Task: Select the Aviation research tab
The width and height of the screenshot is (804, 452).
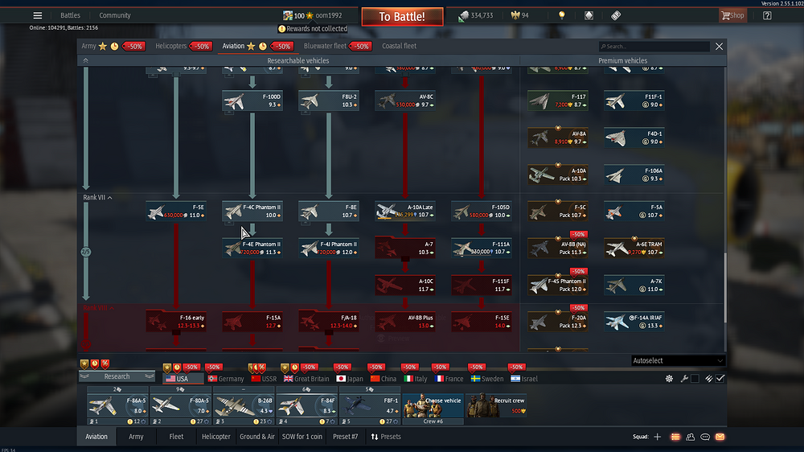Action: click(233, 46)
